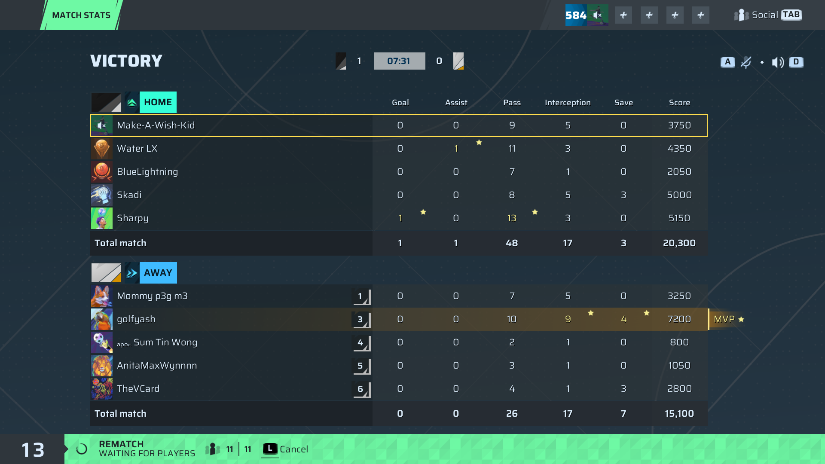Click the rematch player count icon
This screenshot has width=825, height=464.
[x=213, y=449]
